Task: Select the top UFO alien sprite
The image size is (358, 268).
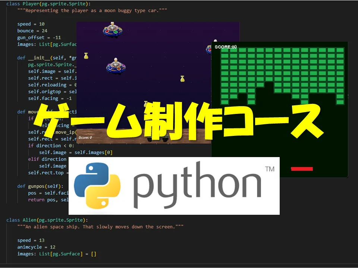Action: pyautogui.click(x=112, y=30)
